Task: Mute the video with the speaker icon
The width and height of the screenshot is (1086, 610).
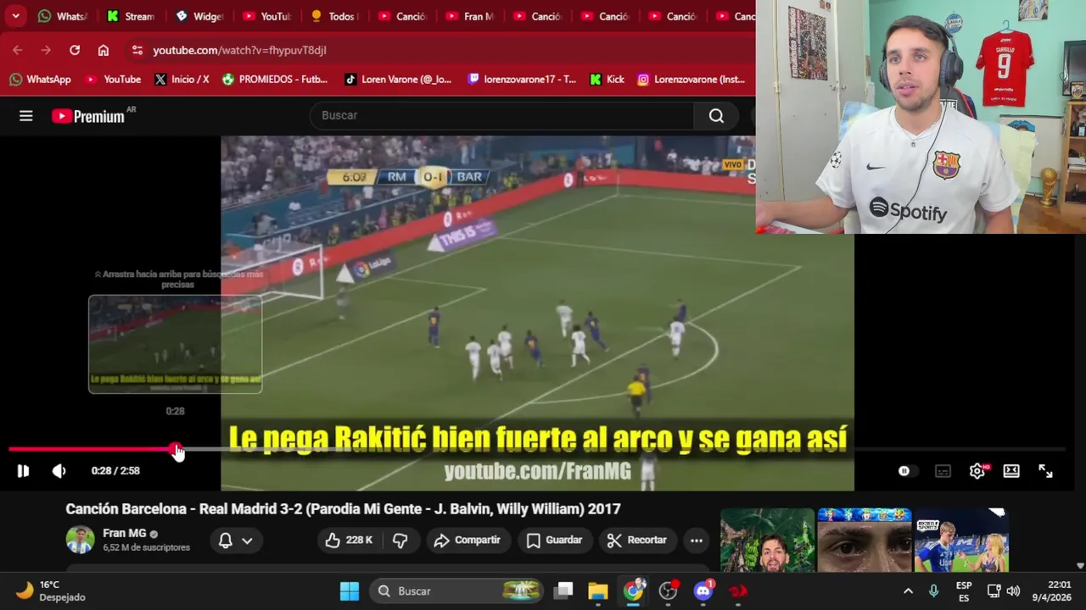Action: click(x=59, y=471)
